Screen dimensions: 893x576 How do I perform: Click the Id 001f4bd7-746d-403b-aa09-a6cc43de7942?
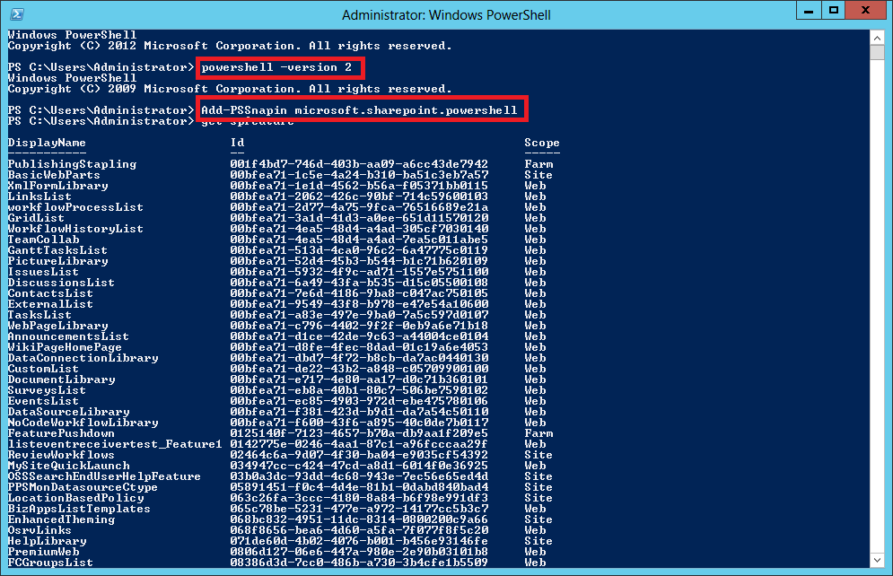[x=359, y=164]
